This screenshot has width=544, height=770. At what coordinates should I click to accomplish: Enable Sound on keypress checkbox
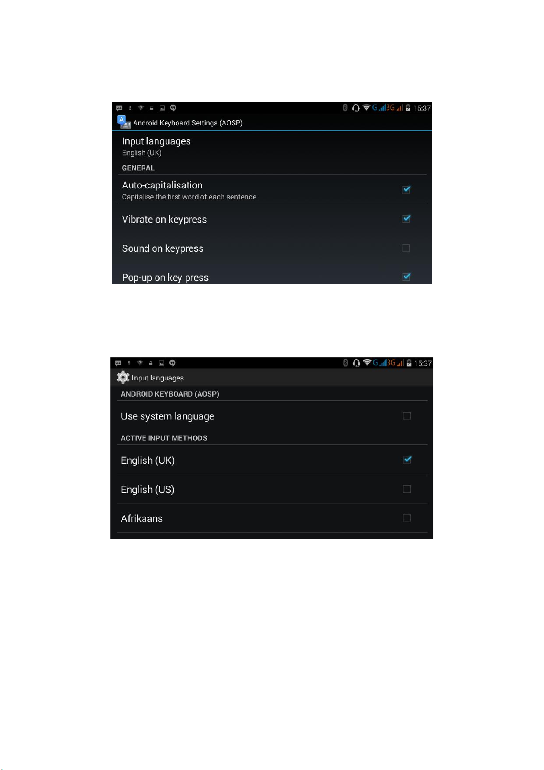click(x=406, y=248)
